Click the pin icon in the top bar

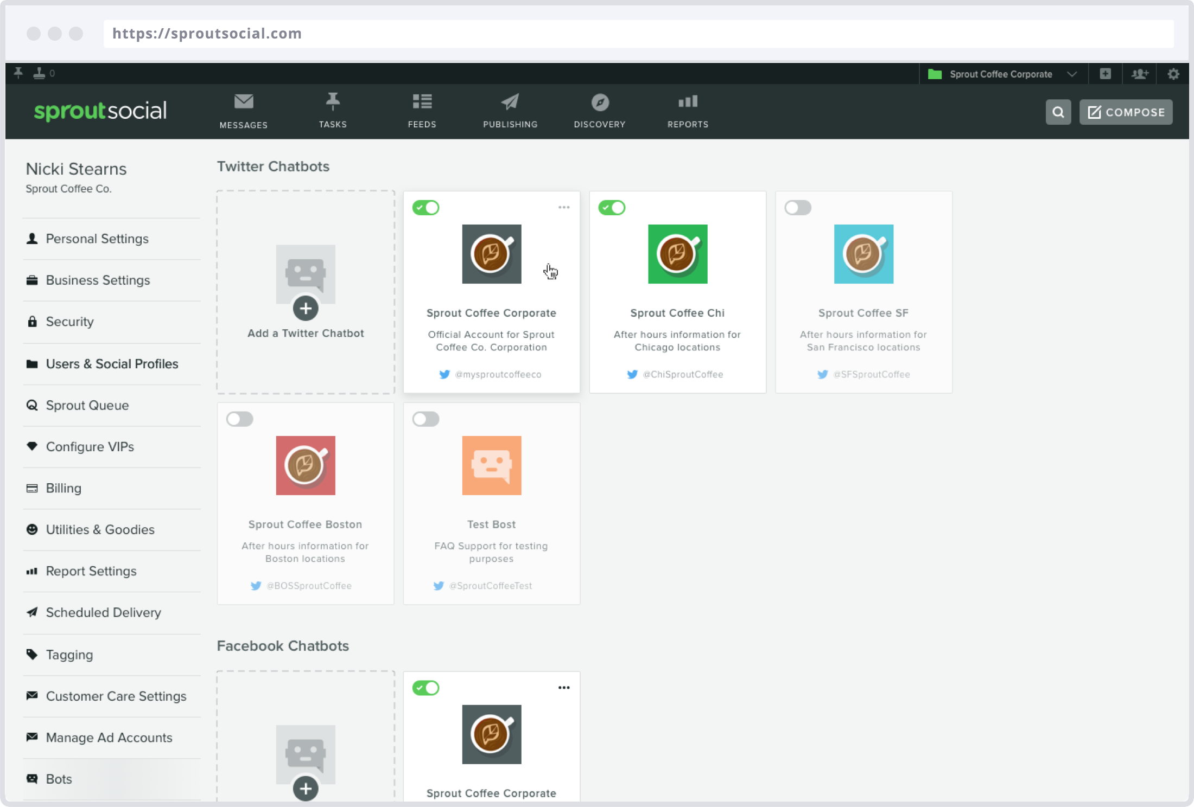18,73
